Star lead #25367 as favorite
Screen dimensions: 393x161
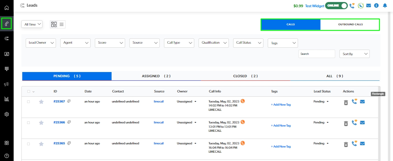(x=41, y=102)
